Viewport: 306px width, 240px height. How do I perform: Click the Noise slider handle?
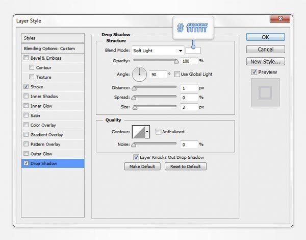[134, 145]
